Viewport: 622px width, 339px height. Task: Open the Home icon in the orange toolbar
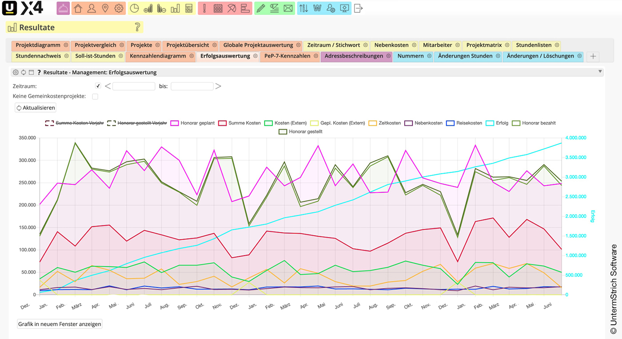78,8
